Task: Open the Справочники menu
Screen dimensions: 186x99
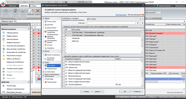Action: click(x=12, y=2)
